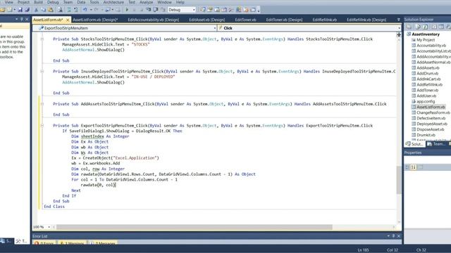
Task: Open the Project menu
Action: click(23, 2)
